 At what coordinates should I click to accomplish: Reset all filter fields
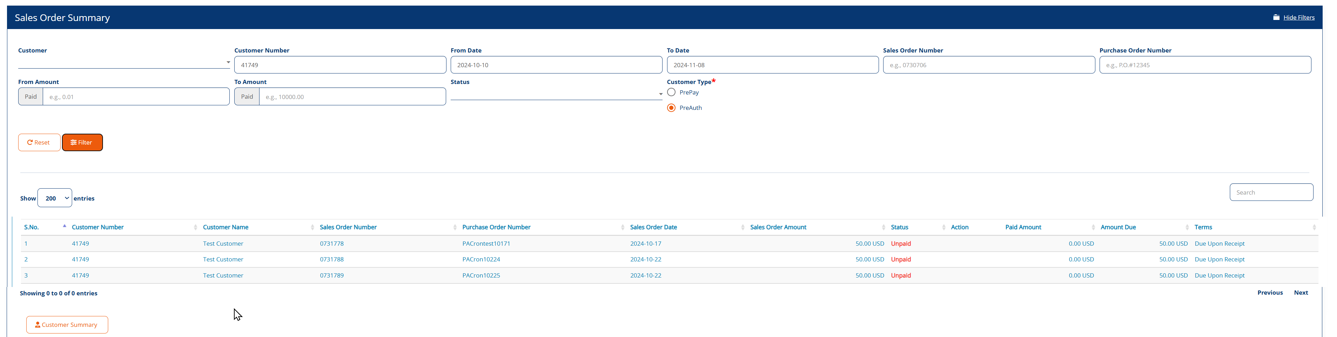tap(39, 142)
